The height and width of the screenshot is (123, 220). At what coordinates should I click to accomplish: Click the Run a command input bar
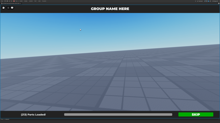pyautogui.click(x=109, y=119)
